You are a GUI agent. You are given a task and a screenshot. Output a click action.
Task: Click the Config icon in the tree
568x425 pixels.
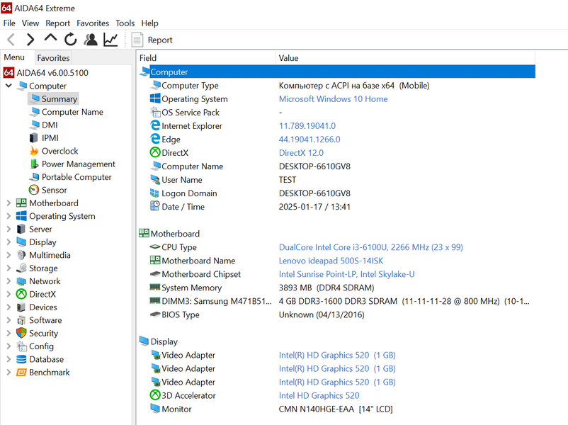pos(22,346)
